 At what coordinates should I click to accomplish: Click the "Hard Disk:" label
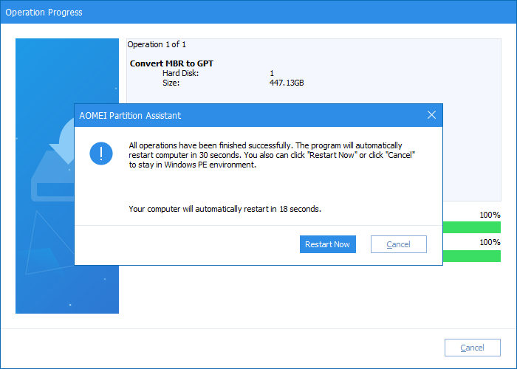[181, 73]
